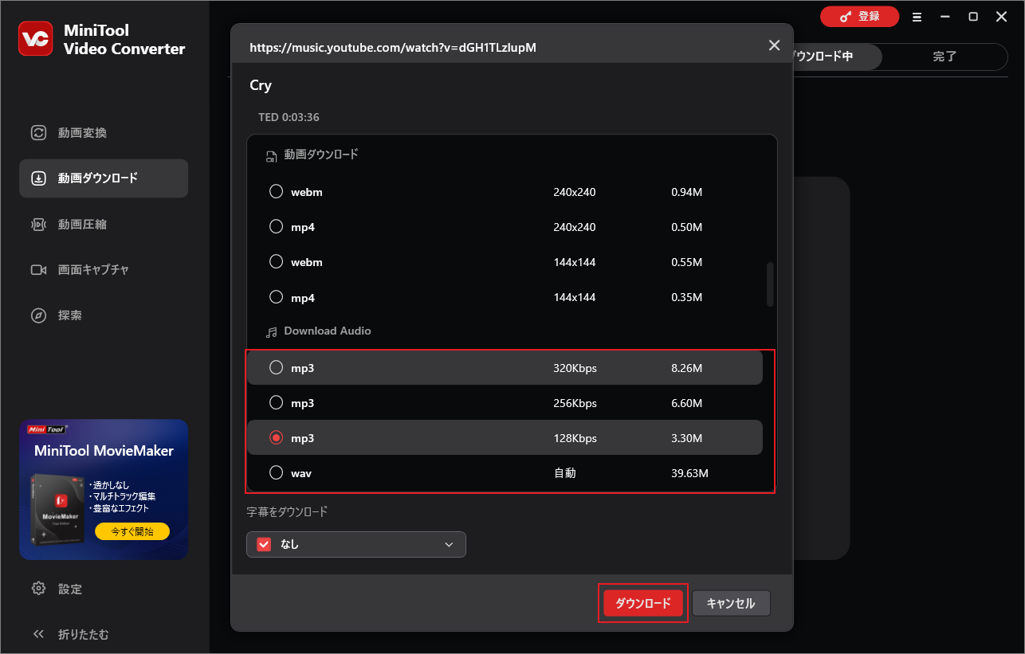
Task: Open the 動画ダウンロード section in the sidebar
Action: tap(104, 178)
